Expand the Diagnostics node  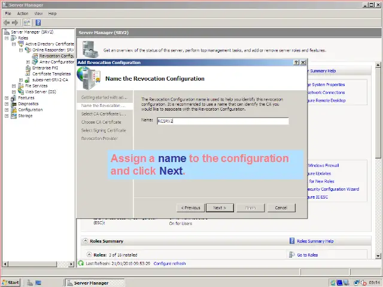click(x=7, y=104)
